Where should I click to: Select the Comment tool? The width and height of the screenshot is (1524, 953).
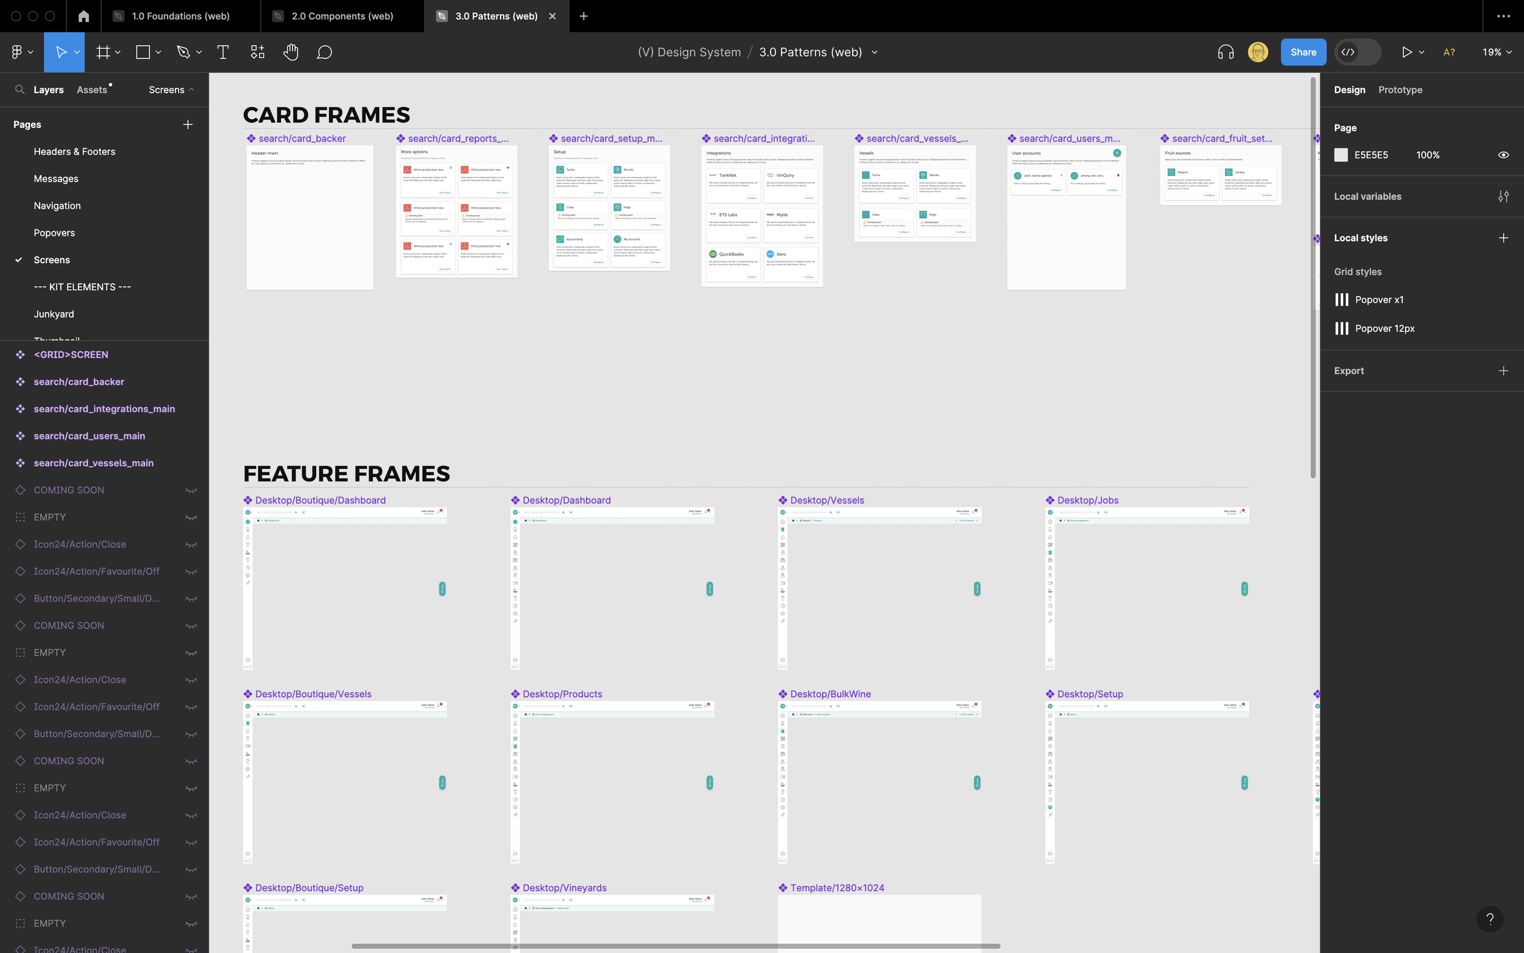[x=324, y=52]
